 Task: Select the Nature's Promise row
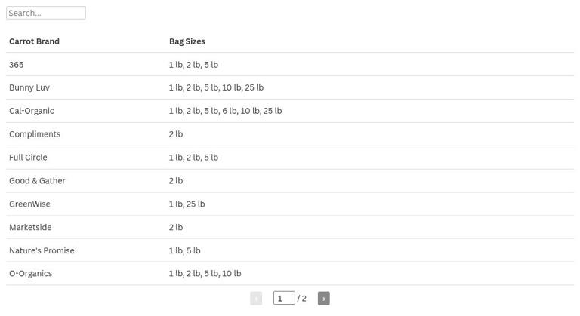[x=290, y=250]
